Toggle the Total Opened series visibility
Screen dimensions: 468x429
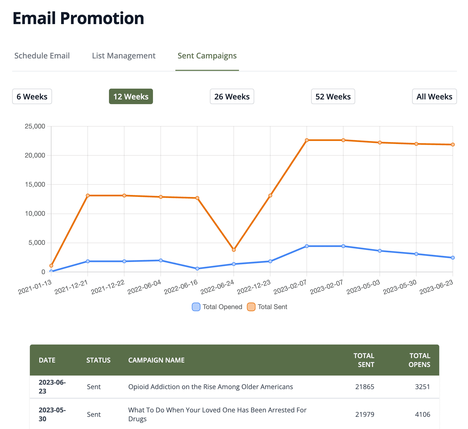point(217,307)
